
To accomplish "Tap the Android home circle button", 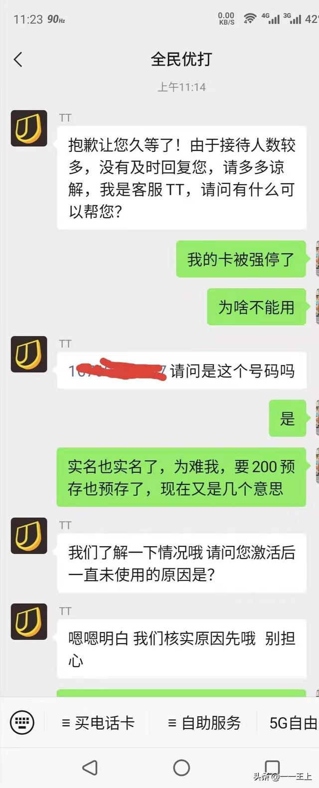I will 181,768.
